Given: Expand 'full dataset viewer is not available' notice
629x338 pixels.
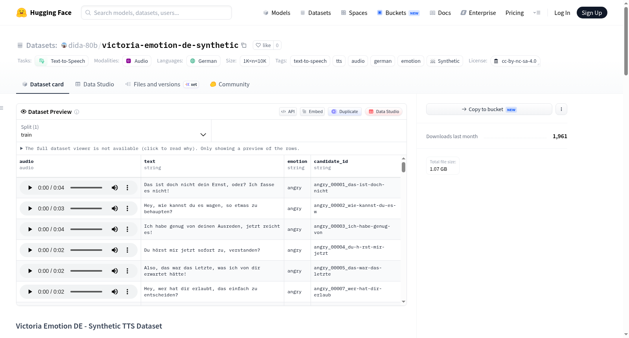Looking at the screenshot, I should click(x=160, y=148).
